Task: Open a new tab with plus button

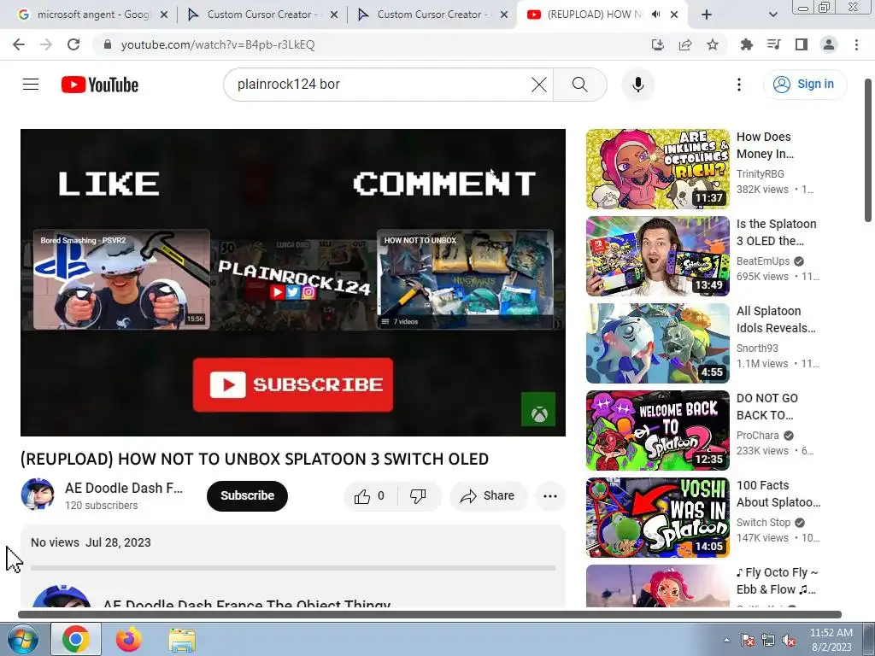Action: pyautogui.click(x=707, y=15)
